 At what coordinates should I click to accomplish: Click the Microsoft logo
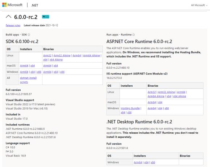coord(12,5)
